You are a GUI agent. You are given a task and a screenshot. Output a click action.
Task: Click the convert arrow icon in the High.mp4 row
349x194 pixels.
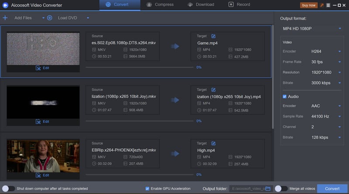coord(175,154)
